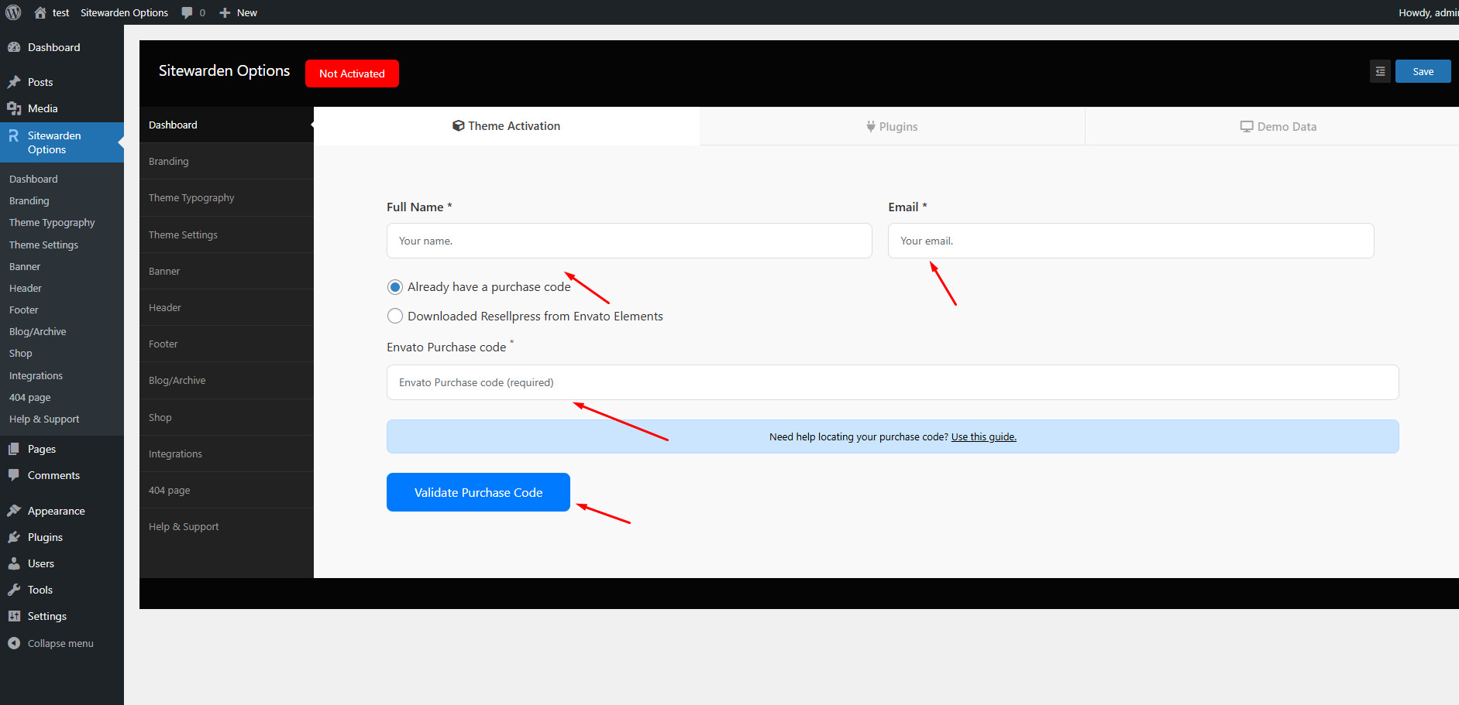Open Banner in the WordPress sidebar submenu
Viewport: 1459px width, 705px height.
62,266
